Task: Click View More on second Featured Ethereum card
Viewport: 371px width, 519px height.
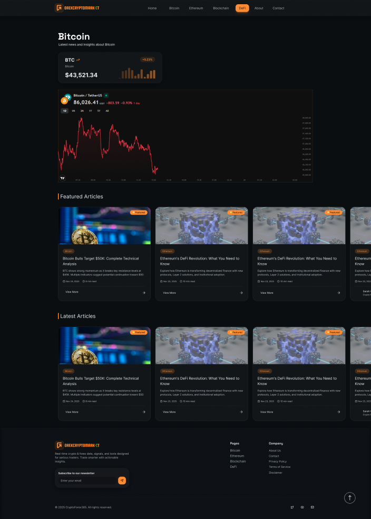Action: (169, 293)
